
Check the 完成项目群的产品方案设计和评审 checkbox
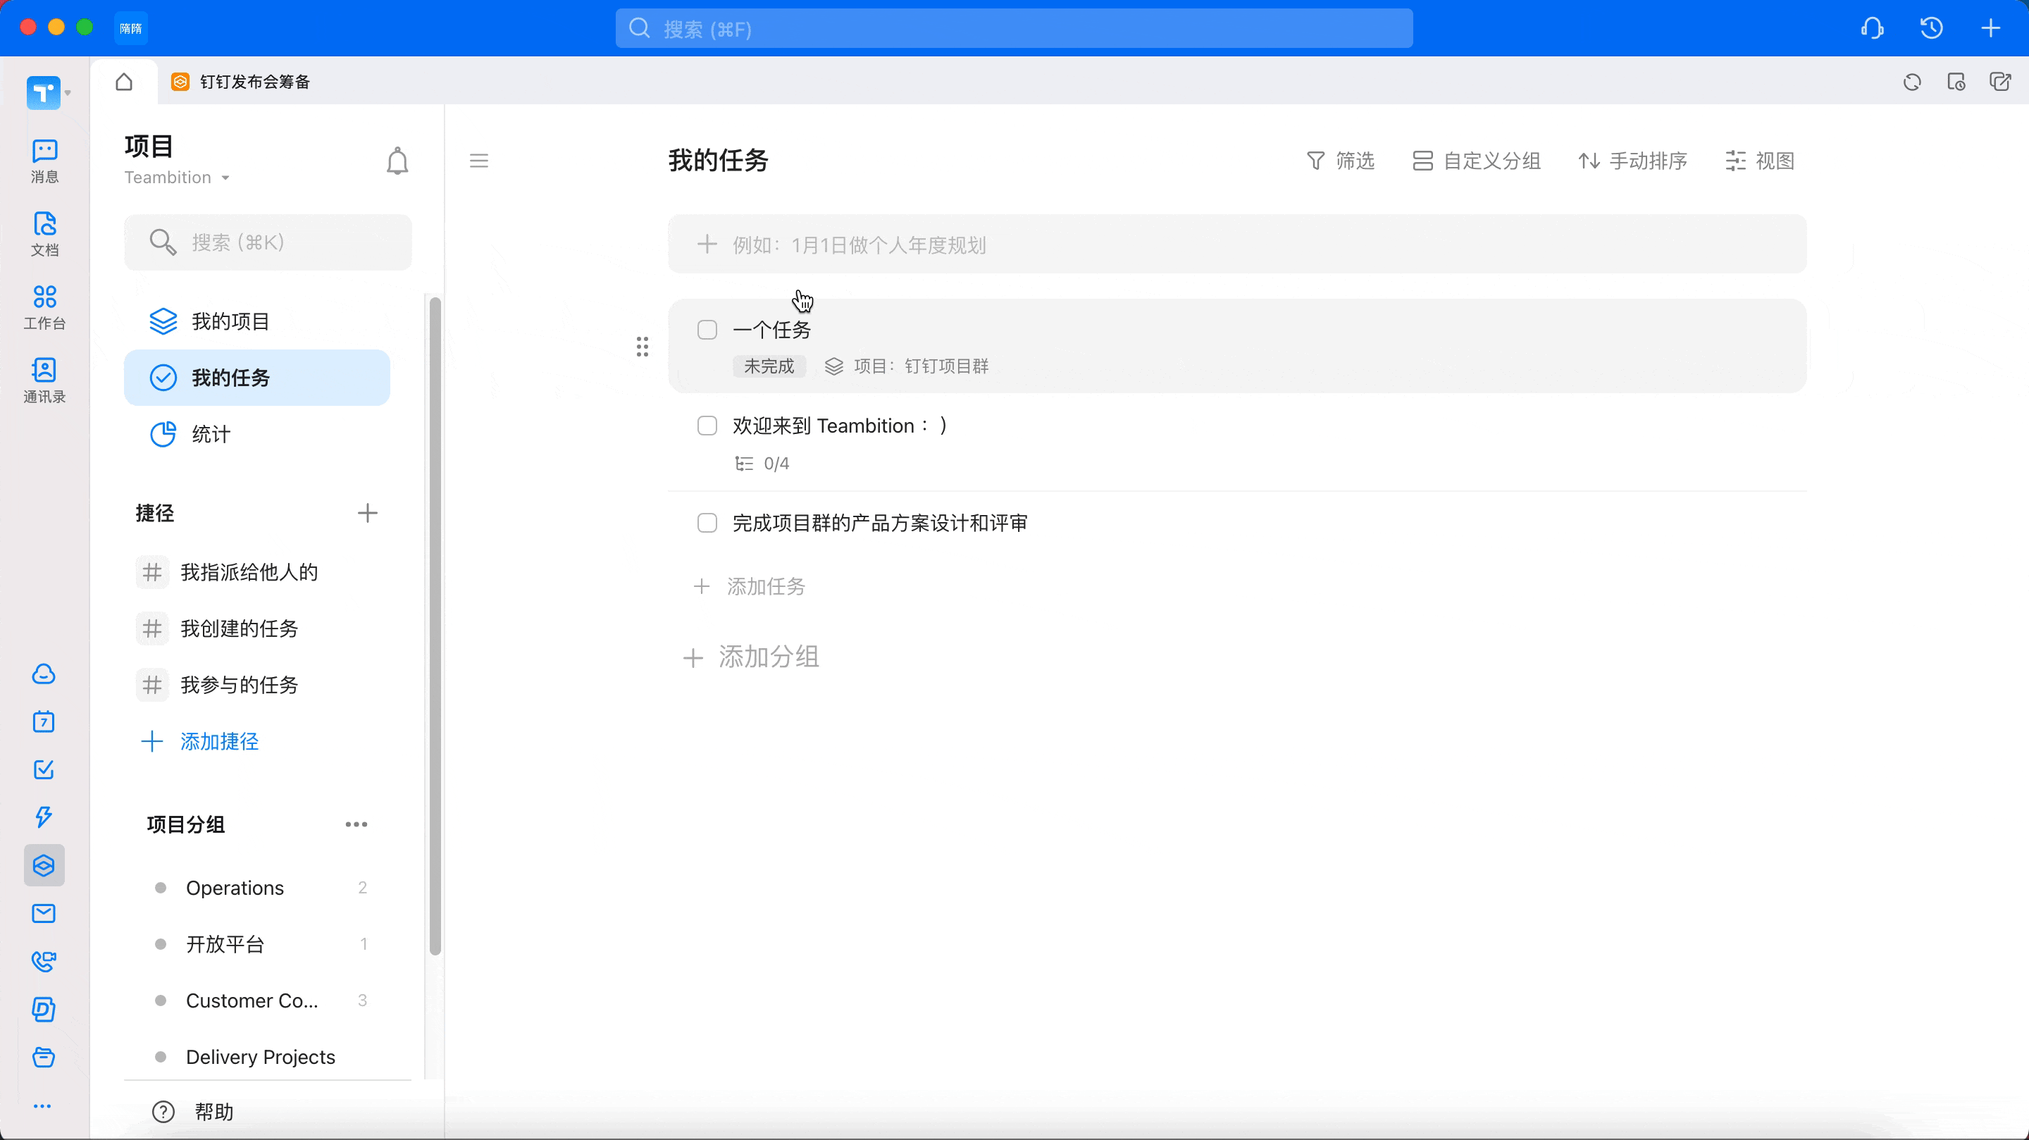[x=707, y=523]
